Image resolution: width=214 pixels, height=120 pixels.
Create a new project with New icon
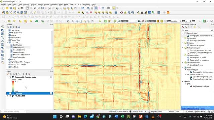pyautogui.click(x=3, y=8)
